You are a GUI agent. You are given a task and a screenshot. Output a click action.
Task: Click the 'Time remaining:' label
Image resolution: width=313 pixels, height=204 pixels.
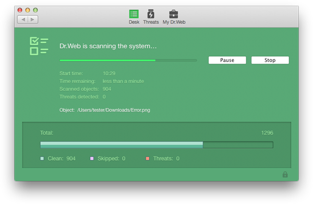tap(77, 81)
